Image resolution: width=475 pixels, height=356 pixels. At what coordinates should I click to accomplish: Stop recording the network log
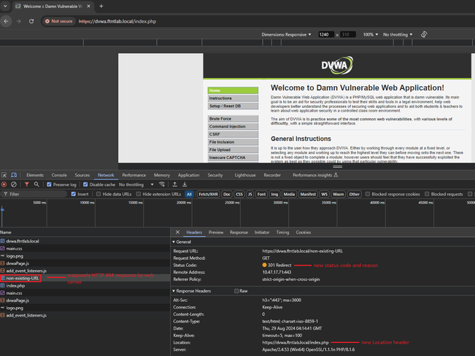4,185
